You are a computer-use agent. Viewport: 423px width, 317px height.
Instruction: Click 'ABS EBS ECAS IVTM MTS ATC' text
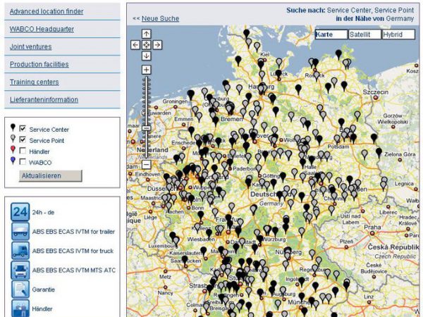[73, 270]
